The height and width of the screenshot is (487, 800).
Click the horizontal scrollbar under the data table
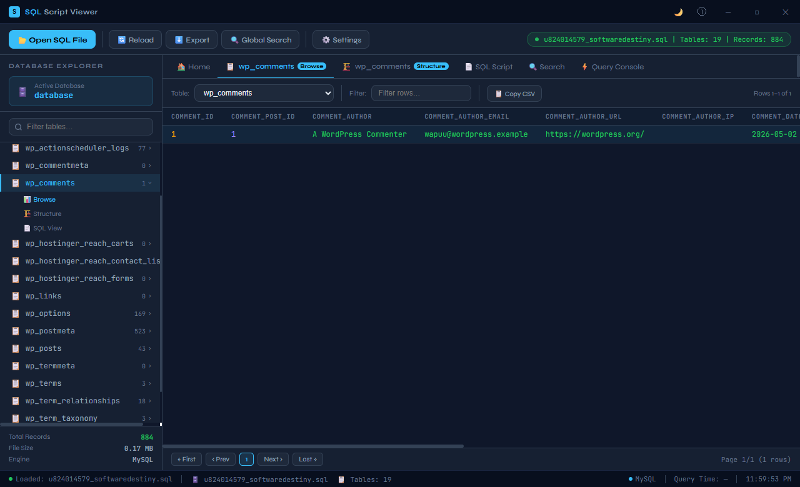click(313, 446)
